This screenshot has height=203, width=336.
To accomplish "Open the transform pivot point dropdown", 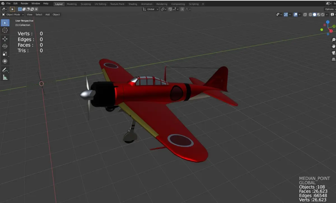I will pos(164,9).
